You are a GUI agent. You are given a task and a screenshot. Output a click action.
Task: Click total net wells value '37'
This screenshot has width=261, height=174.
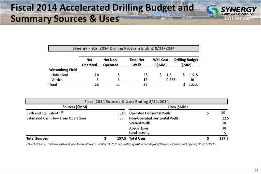click(x=145, y=85)
